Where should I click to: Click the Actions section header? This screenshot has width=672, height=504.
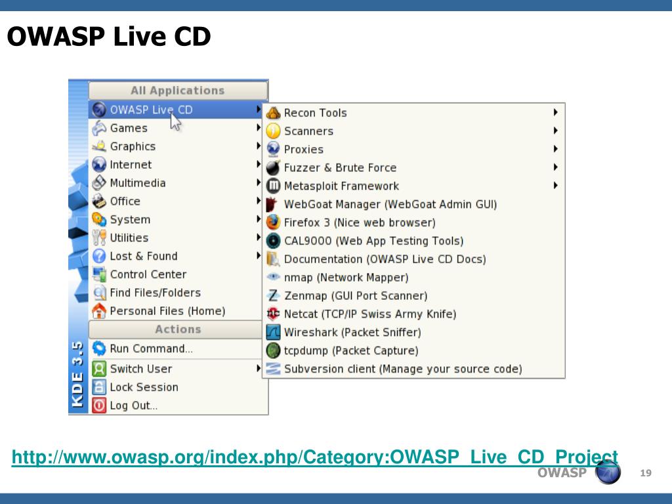coord(176,329)
